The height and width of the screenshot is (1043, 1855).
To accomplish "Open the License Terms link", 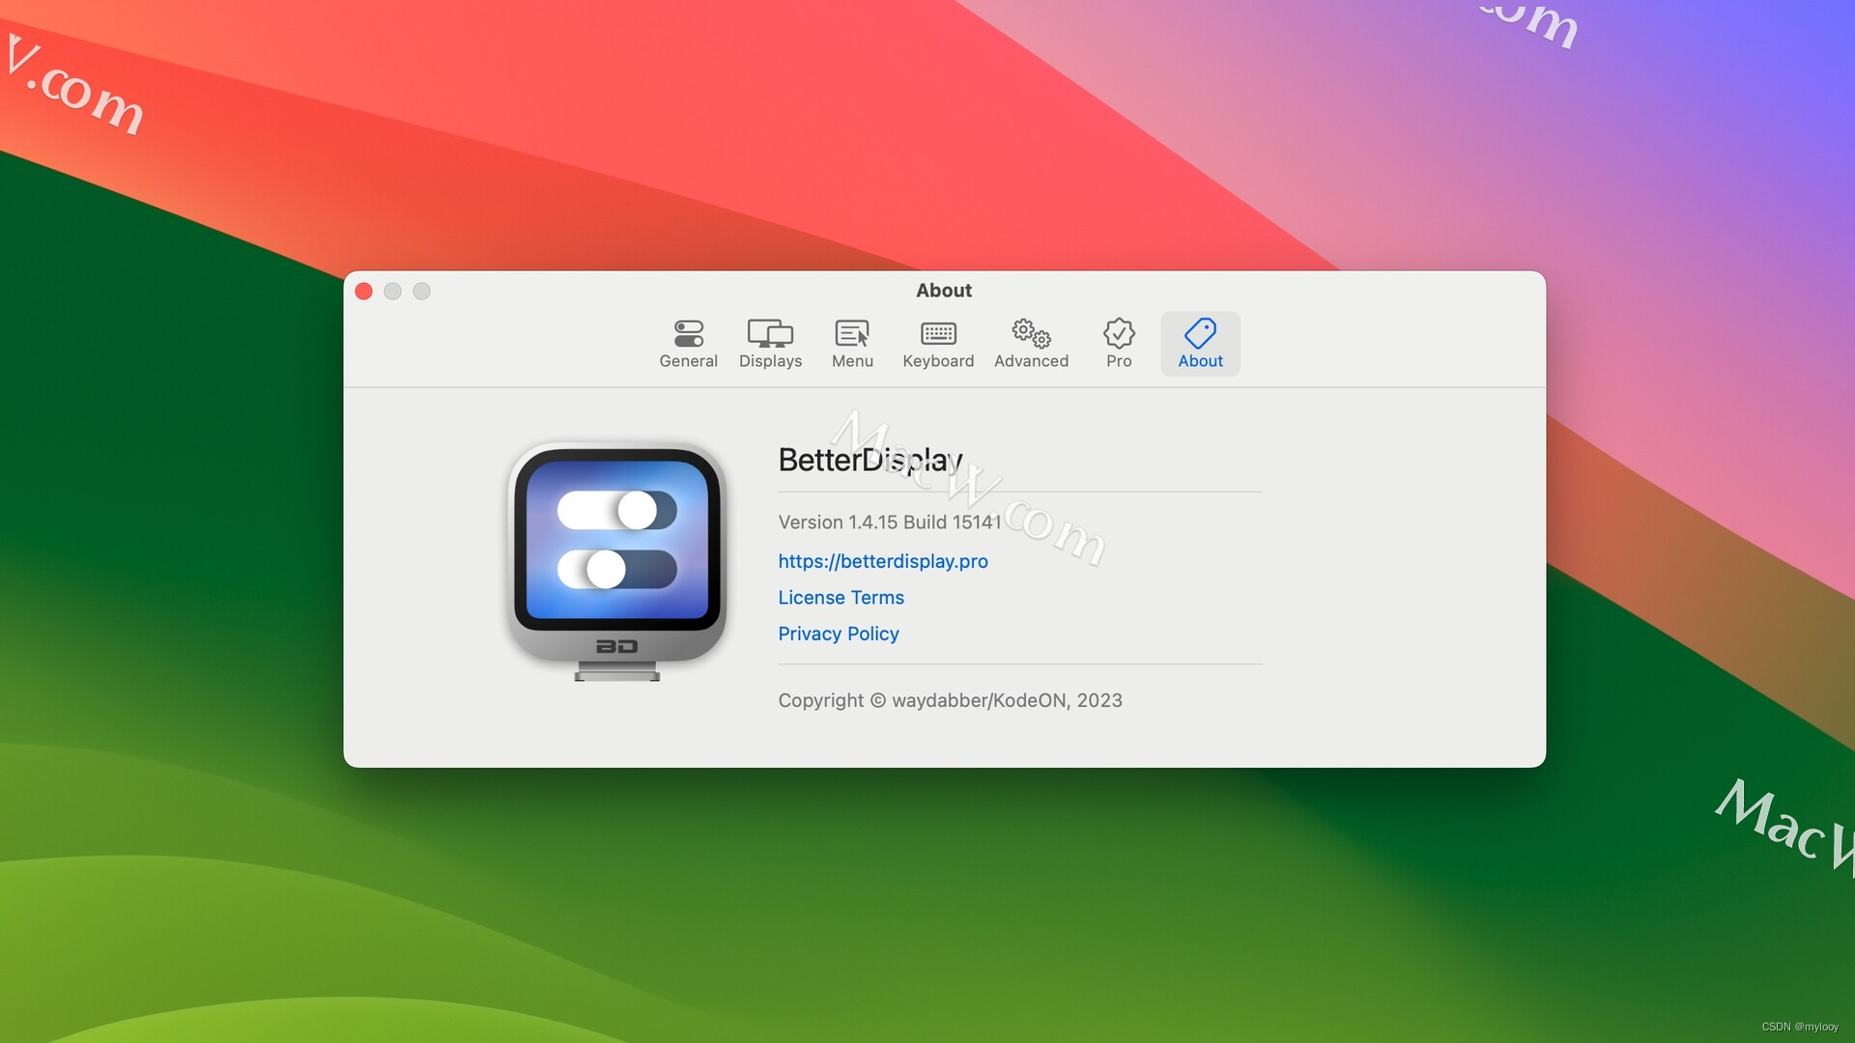I will coord(841,598).
